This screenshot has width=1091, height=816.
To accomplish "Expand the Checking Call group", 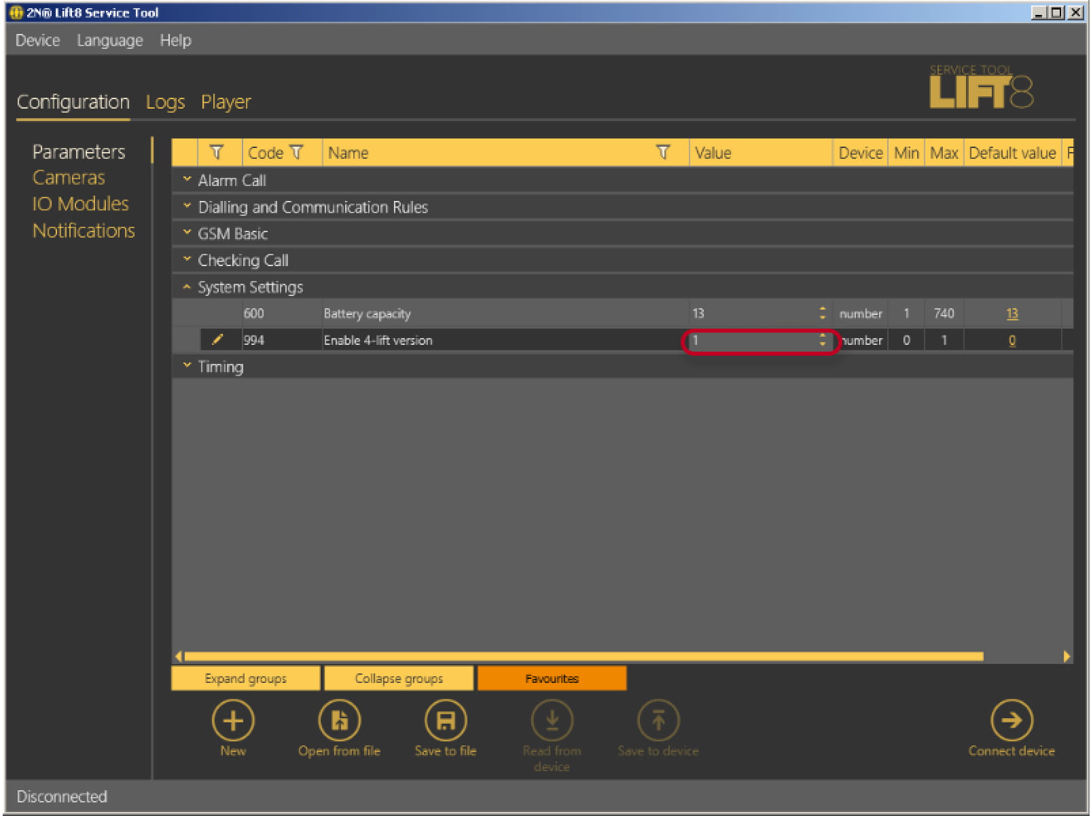I will coord(187,259).
